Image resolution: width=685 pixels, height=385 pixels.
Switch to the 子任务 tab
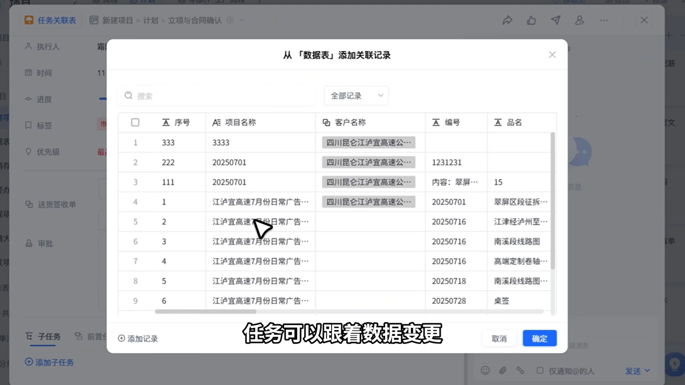click(43, 336)
